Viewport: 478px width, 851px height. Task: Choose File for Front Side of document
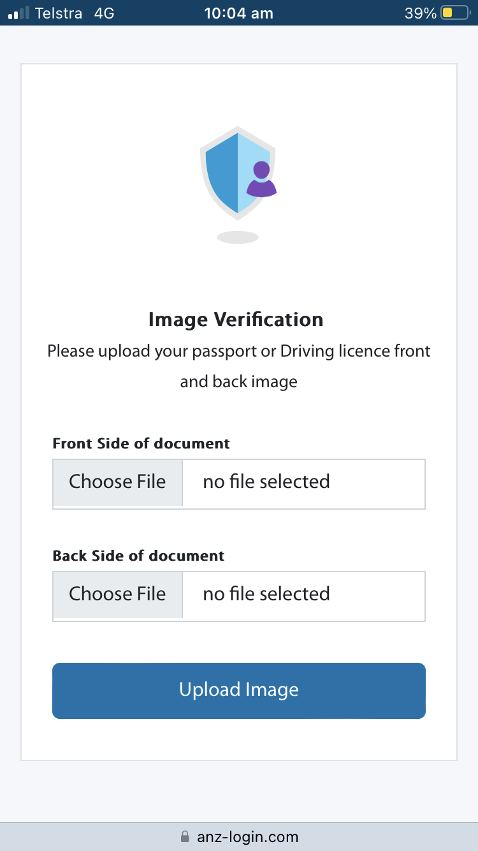click(118, 482)
